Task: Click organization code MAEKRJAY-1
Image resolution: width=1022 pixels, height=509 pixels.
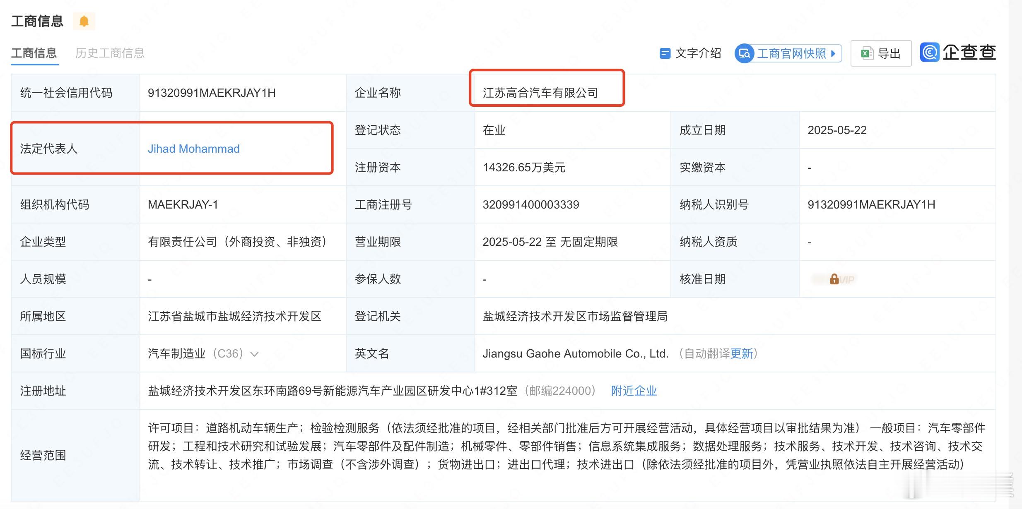Action: point(183,205)
